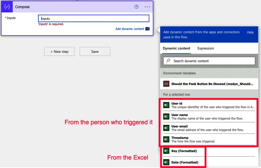Click the Excel icon next to Date (Formatted)
Screen dimensions: 261x168
pos(166,162)
